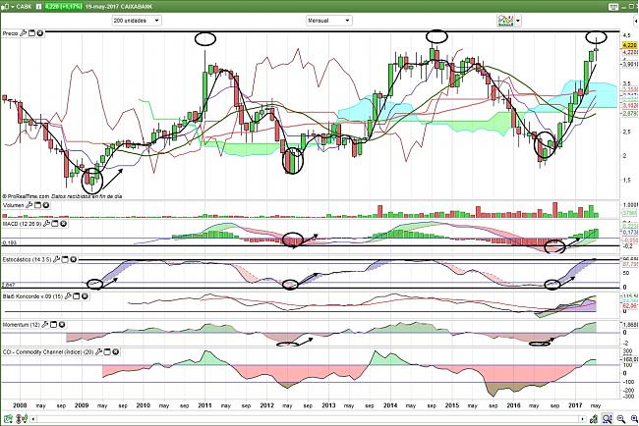Click the 4,220 (+1,17%) price badge
The width and height of the screenshot is (639, 426).
coord(64,7)
